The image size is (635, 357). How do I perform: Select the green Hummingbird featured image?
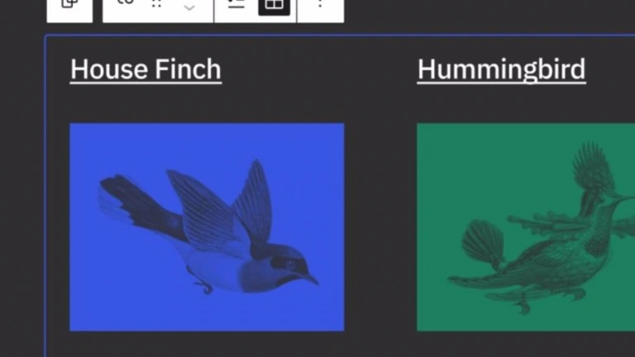[526, 227]
